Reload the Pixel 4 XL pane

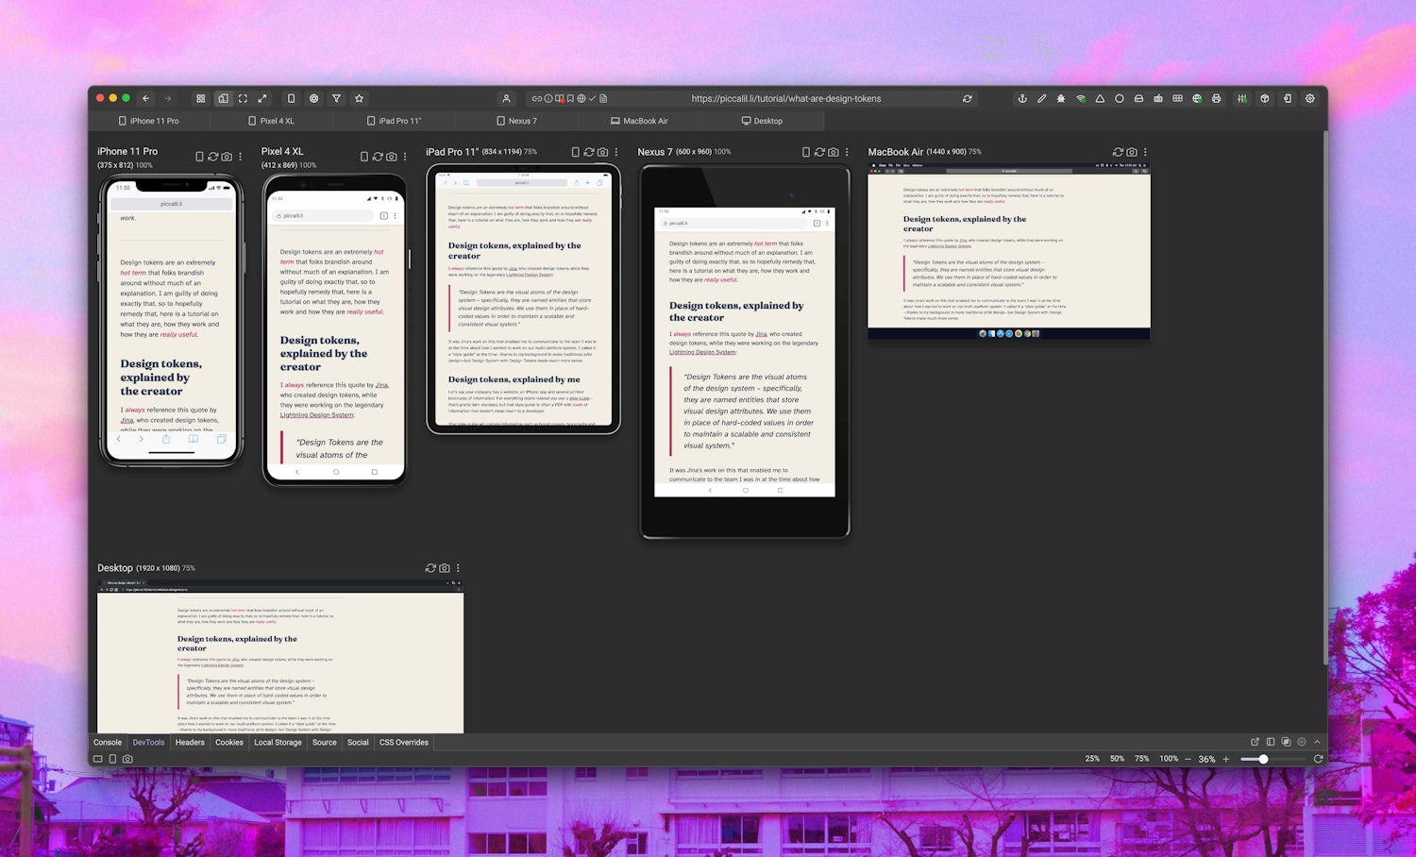379,157
